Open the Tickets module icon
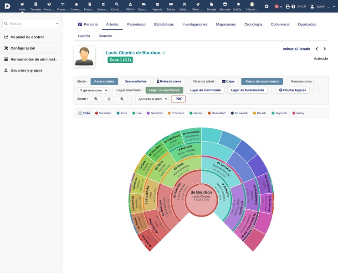This screenshot has width=338, height=273. pos(171,4)
